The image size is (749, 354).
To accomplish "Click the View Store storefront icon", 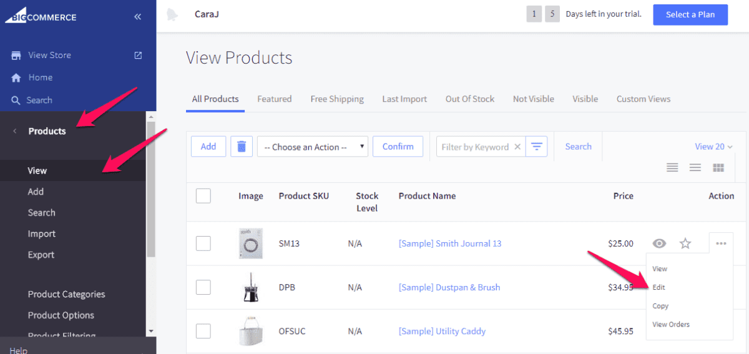I will (16, 55).
